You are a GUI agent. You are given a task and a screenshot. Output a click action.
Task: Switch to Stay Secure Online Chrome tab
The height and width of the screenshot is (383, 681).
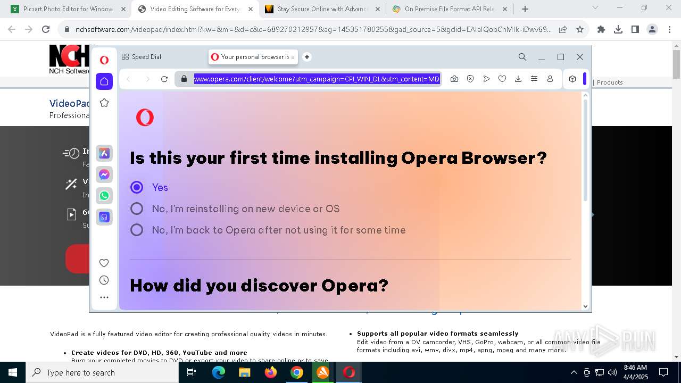click(x=322, y=9)
